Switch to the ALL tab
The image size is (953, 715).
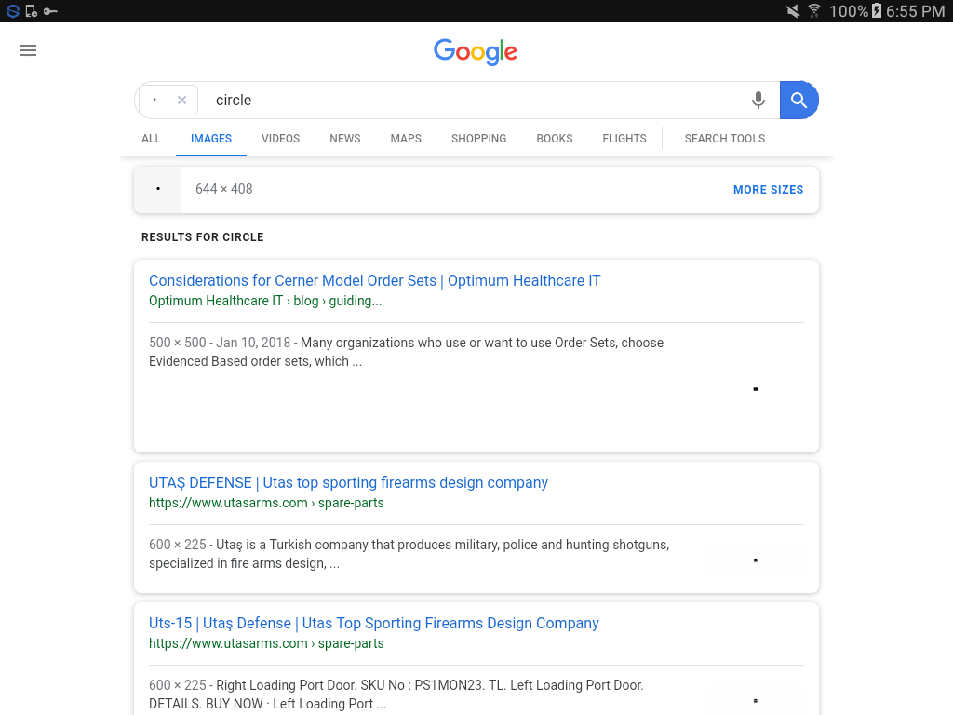(x=152, y=139)
